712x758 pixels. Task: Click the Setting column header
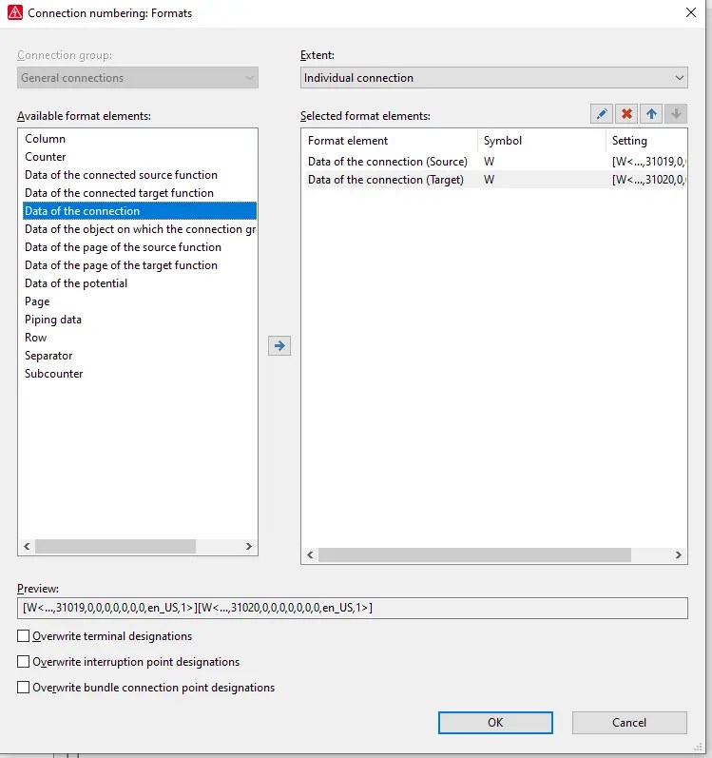coord(646,141)
